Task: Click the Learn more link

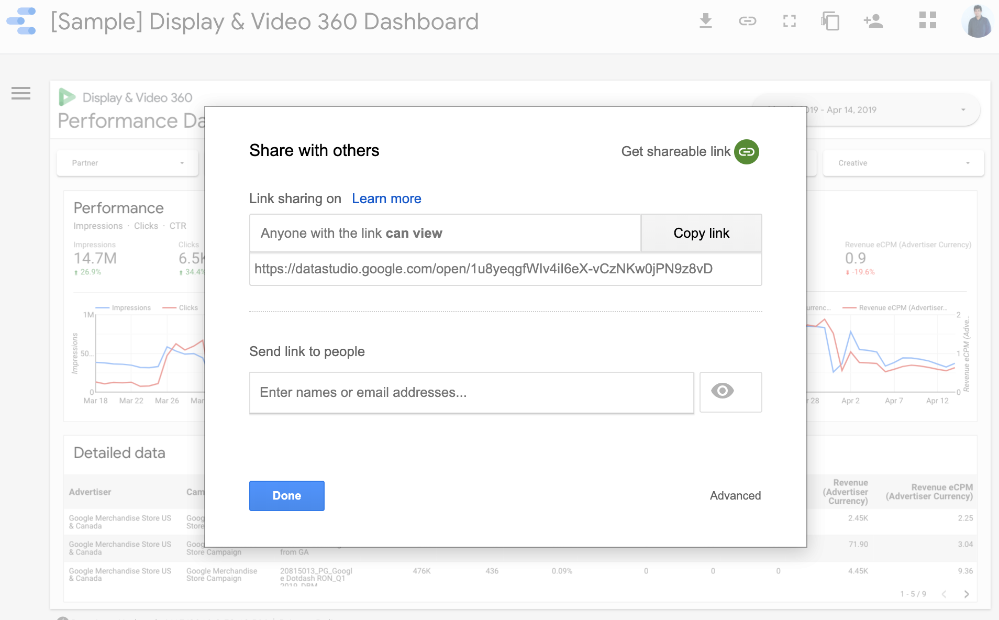Action: click(x=386, y=198)
